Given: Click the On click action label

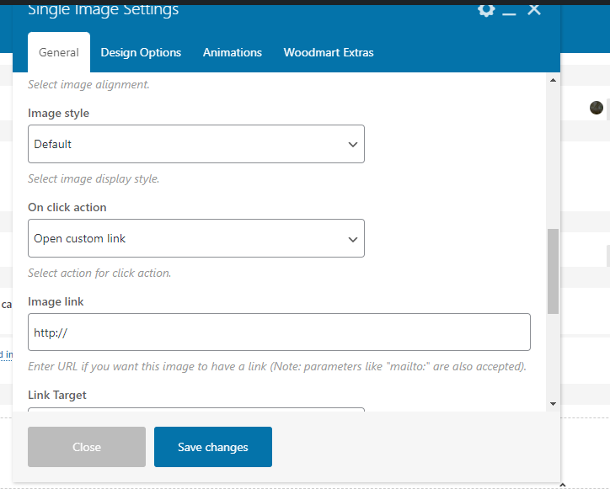Looking at the screenshot, I should point(67,207).
